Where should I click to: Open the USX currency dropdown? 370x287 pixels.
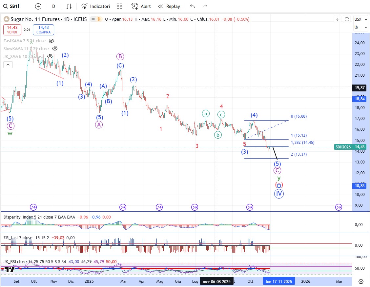point(358,19)
